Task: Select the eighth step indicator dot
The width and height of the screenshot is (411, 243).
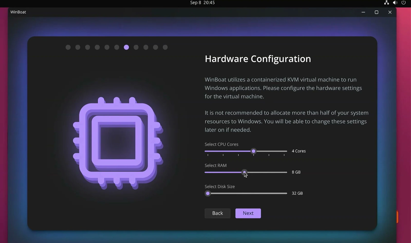Action: tap(136, 47)
